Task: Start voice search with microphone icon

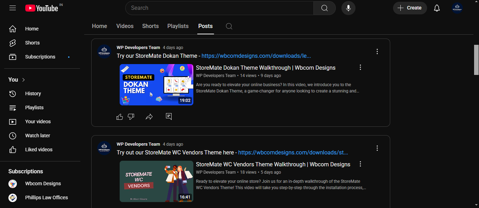Action: (x=348, y=8)
